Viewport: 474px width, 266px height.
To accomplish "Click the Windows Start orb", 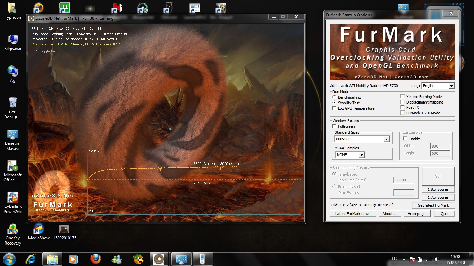I will [9, 259].
